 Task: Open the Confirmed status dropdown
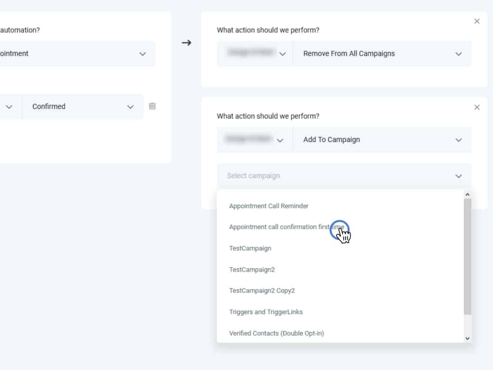click(x=82, y=106)
